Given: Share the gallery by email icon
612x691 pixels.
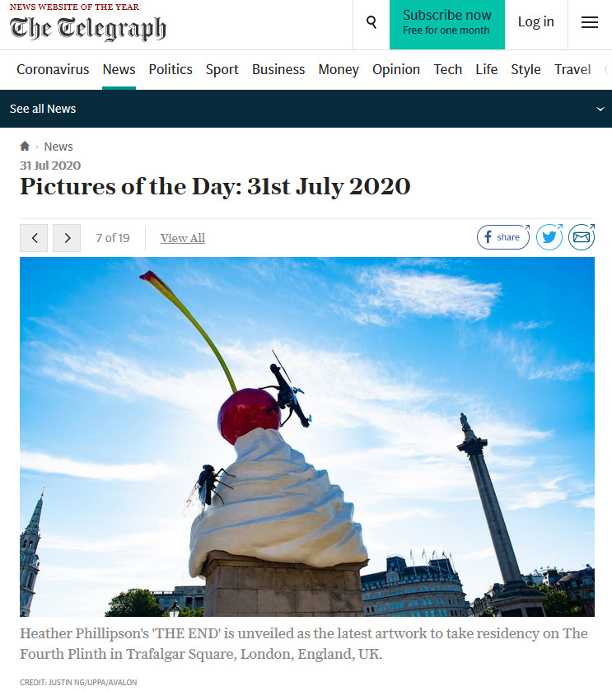Looking at the screenshot, I should click(x=582, y=237).
